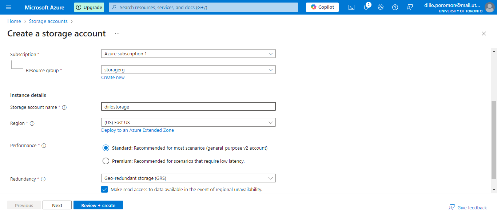Select the Standard performance option

click(x=106, y=148)
